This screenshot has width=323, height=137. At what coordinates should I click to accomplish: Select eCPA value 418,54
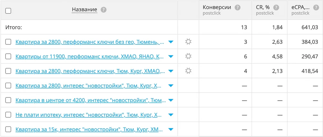point(310,71)
